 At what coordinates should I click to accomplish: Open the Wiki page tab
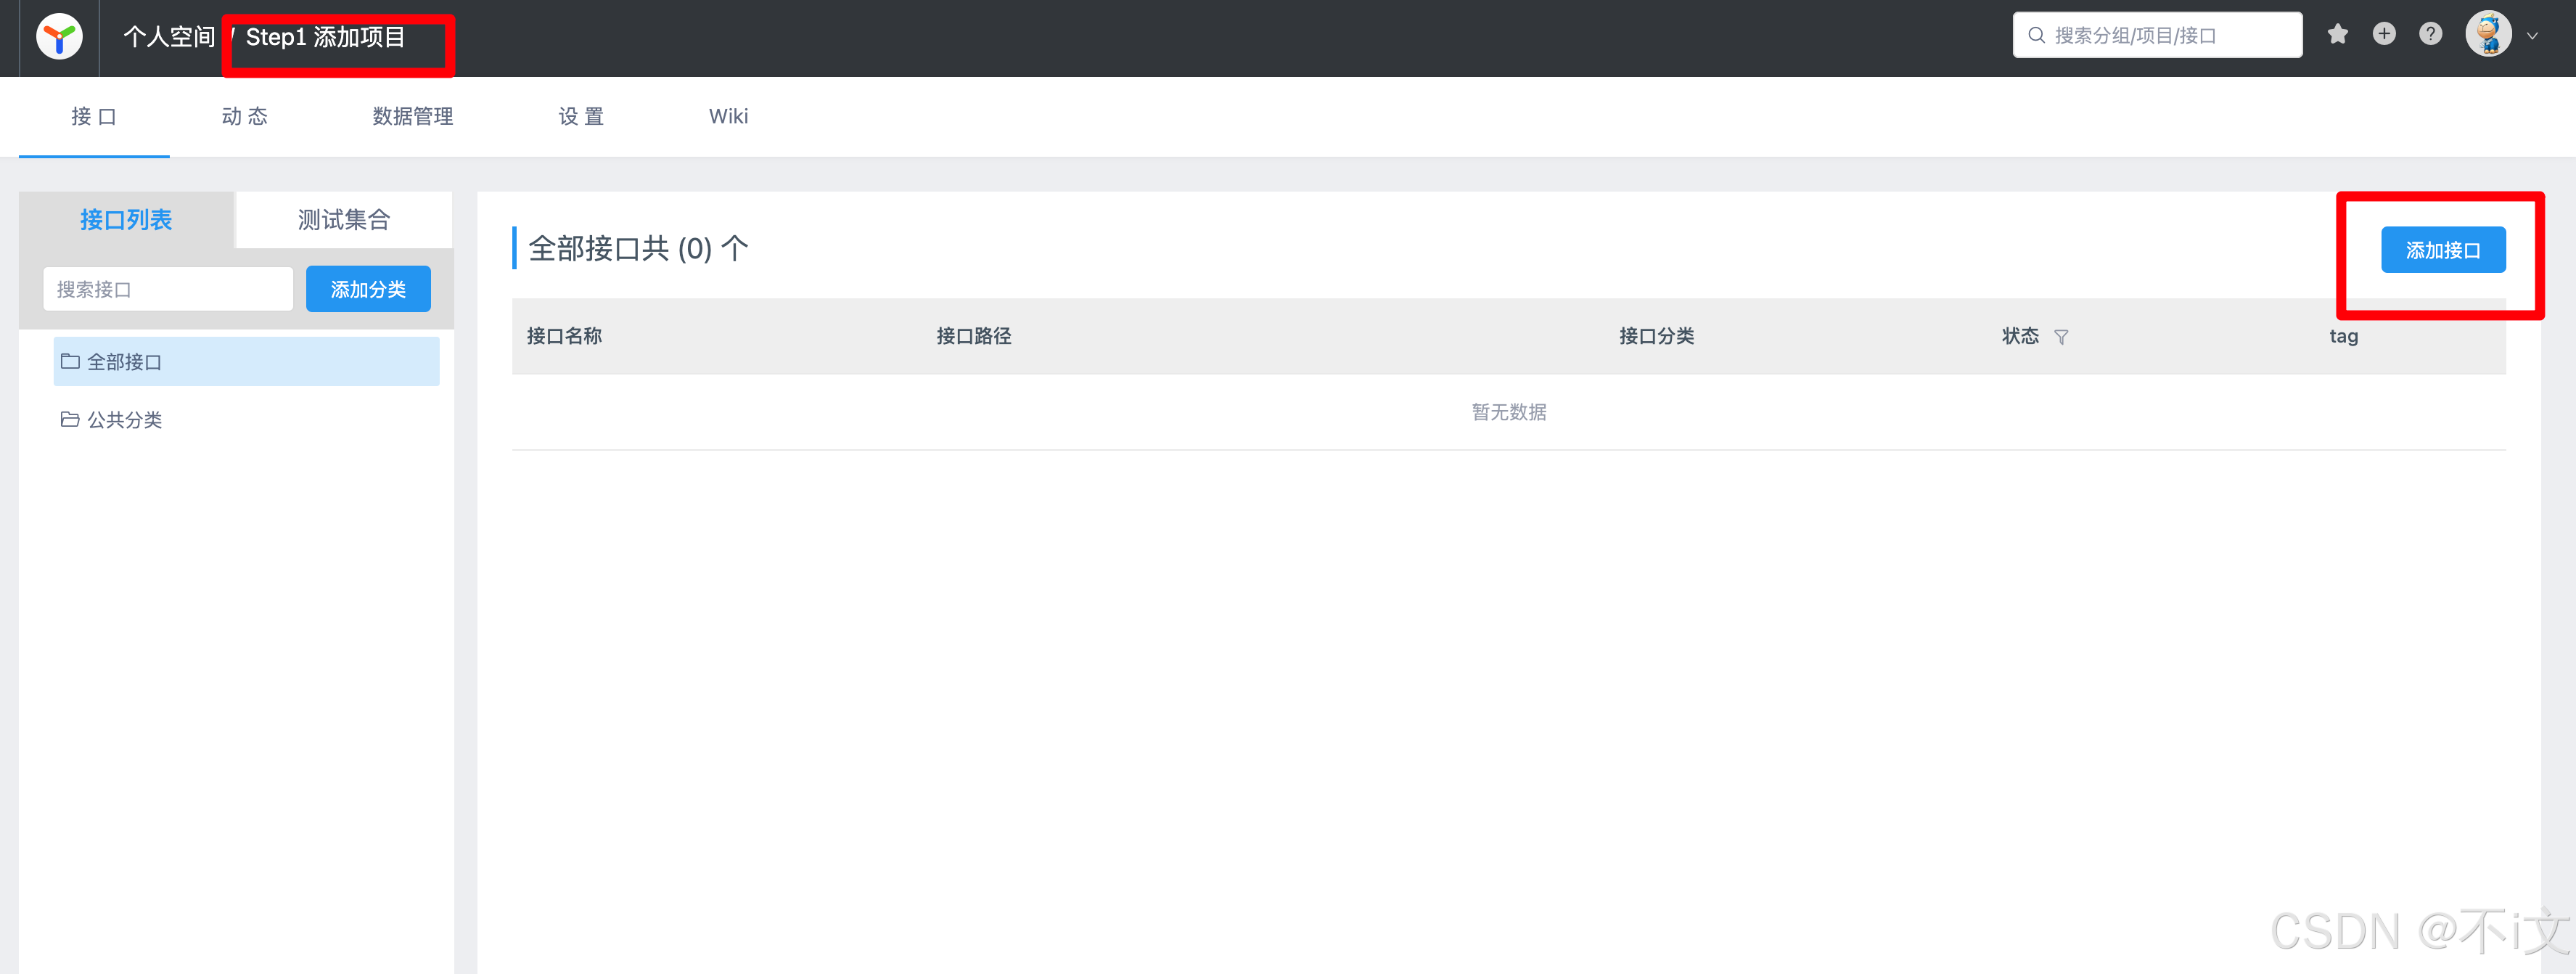tap(728, 116)
